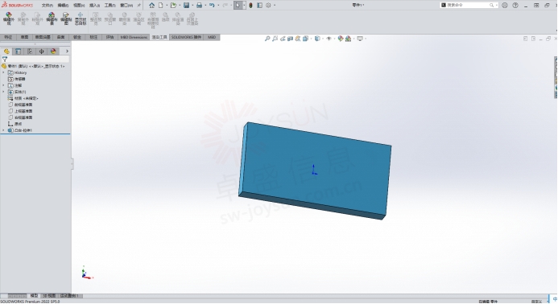Click the display state target icon in ribbon
The width and height of the screenshot is (558, 304).
[x=81, y=18]
